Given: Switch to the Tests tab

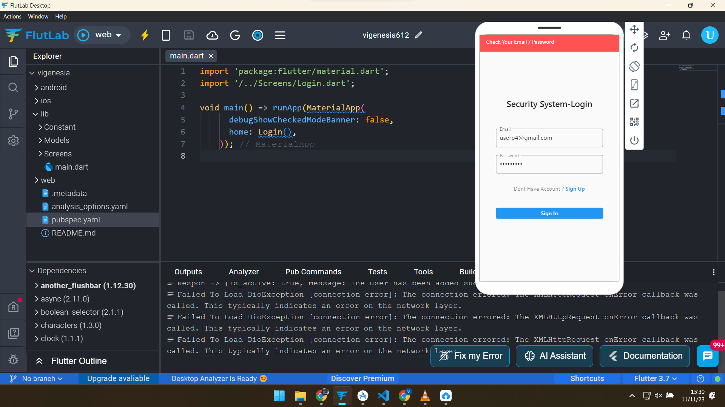Looking at the screenshot, I should [377, 272].
